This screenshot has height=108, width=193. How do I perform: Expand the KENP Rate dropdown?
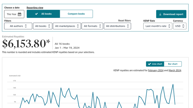click(158, 26)
